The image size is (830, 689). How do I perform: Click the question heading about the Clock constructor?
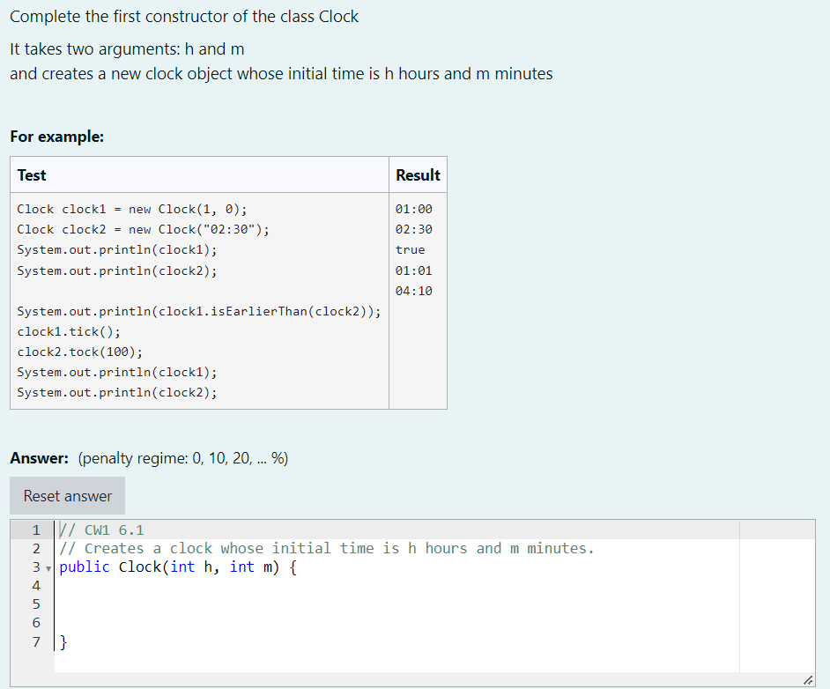(x=184, y=16)
